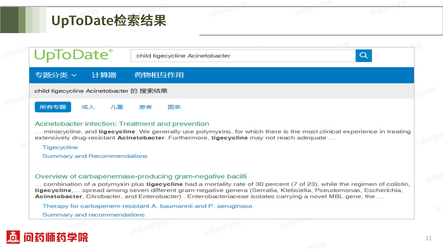Click the slide page number 11
The height and width of the screenshot is (249, 443).
coord(429,238)
